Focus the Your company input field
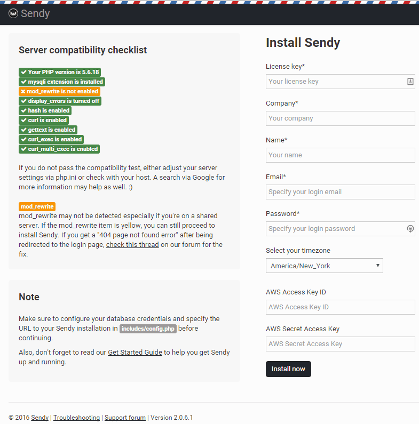 (x=340, y=118)
